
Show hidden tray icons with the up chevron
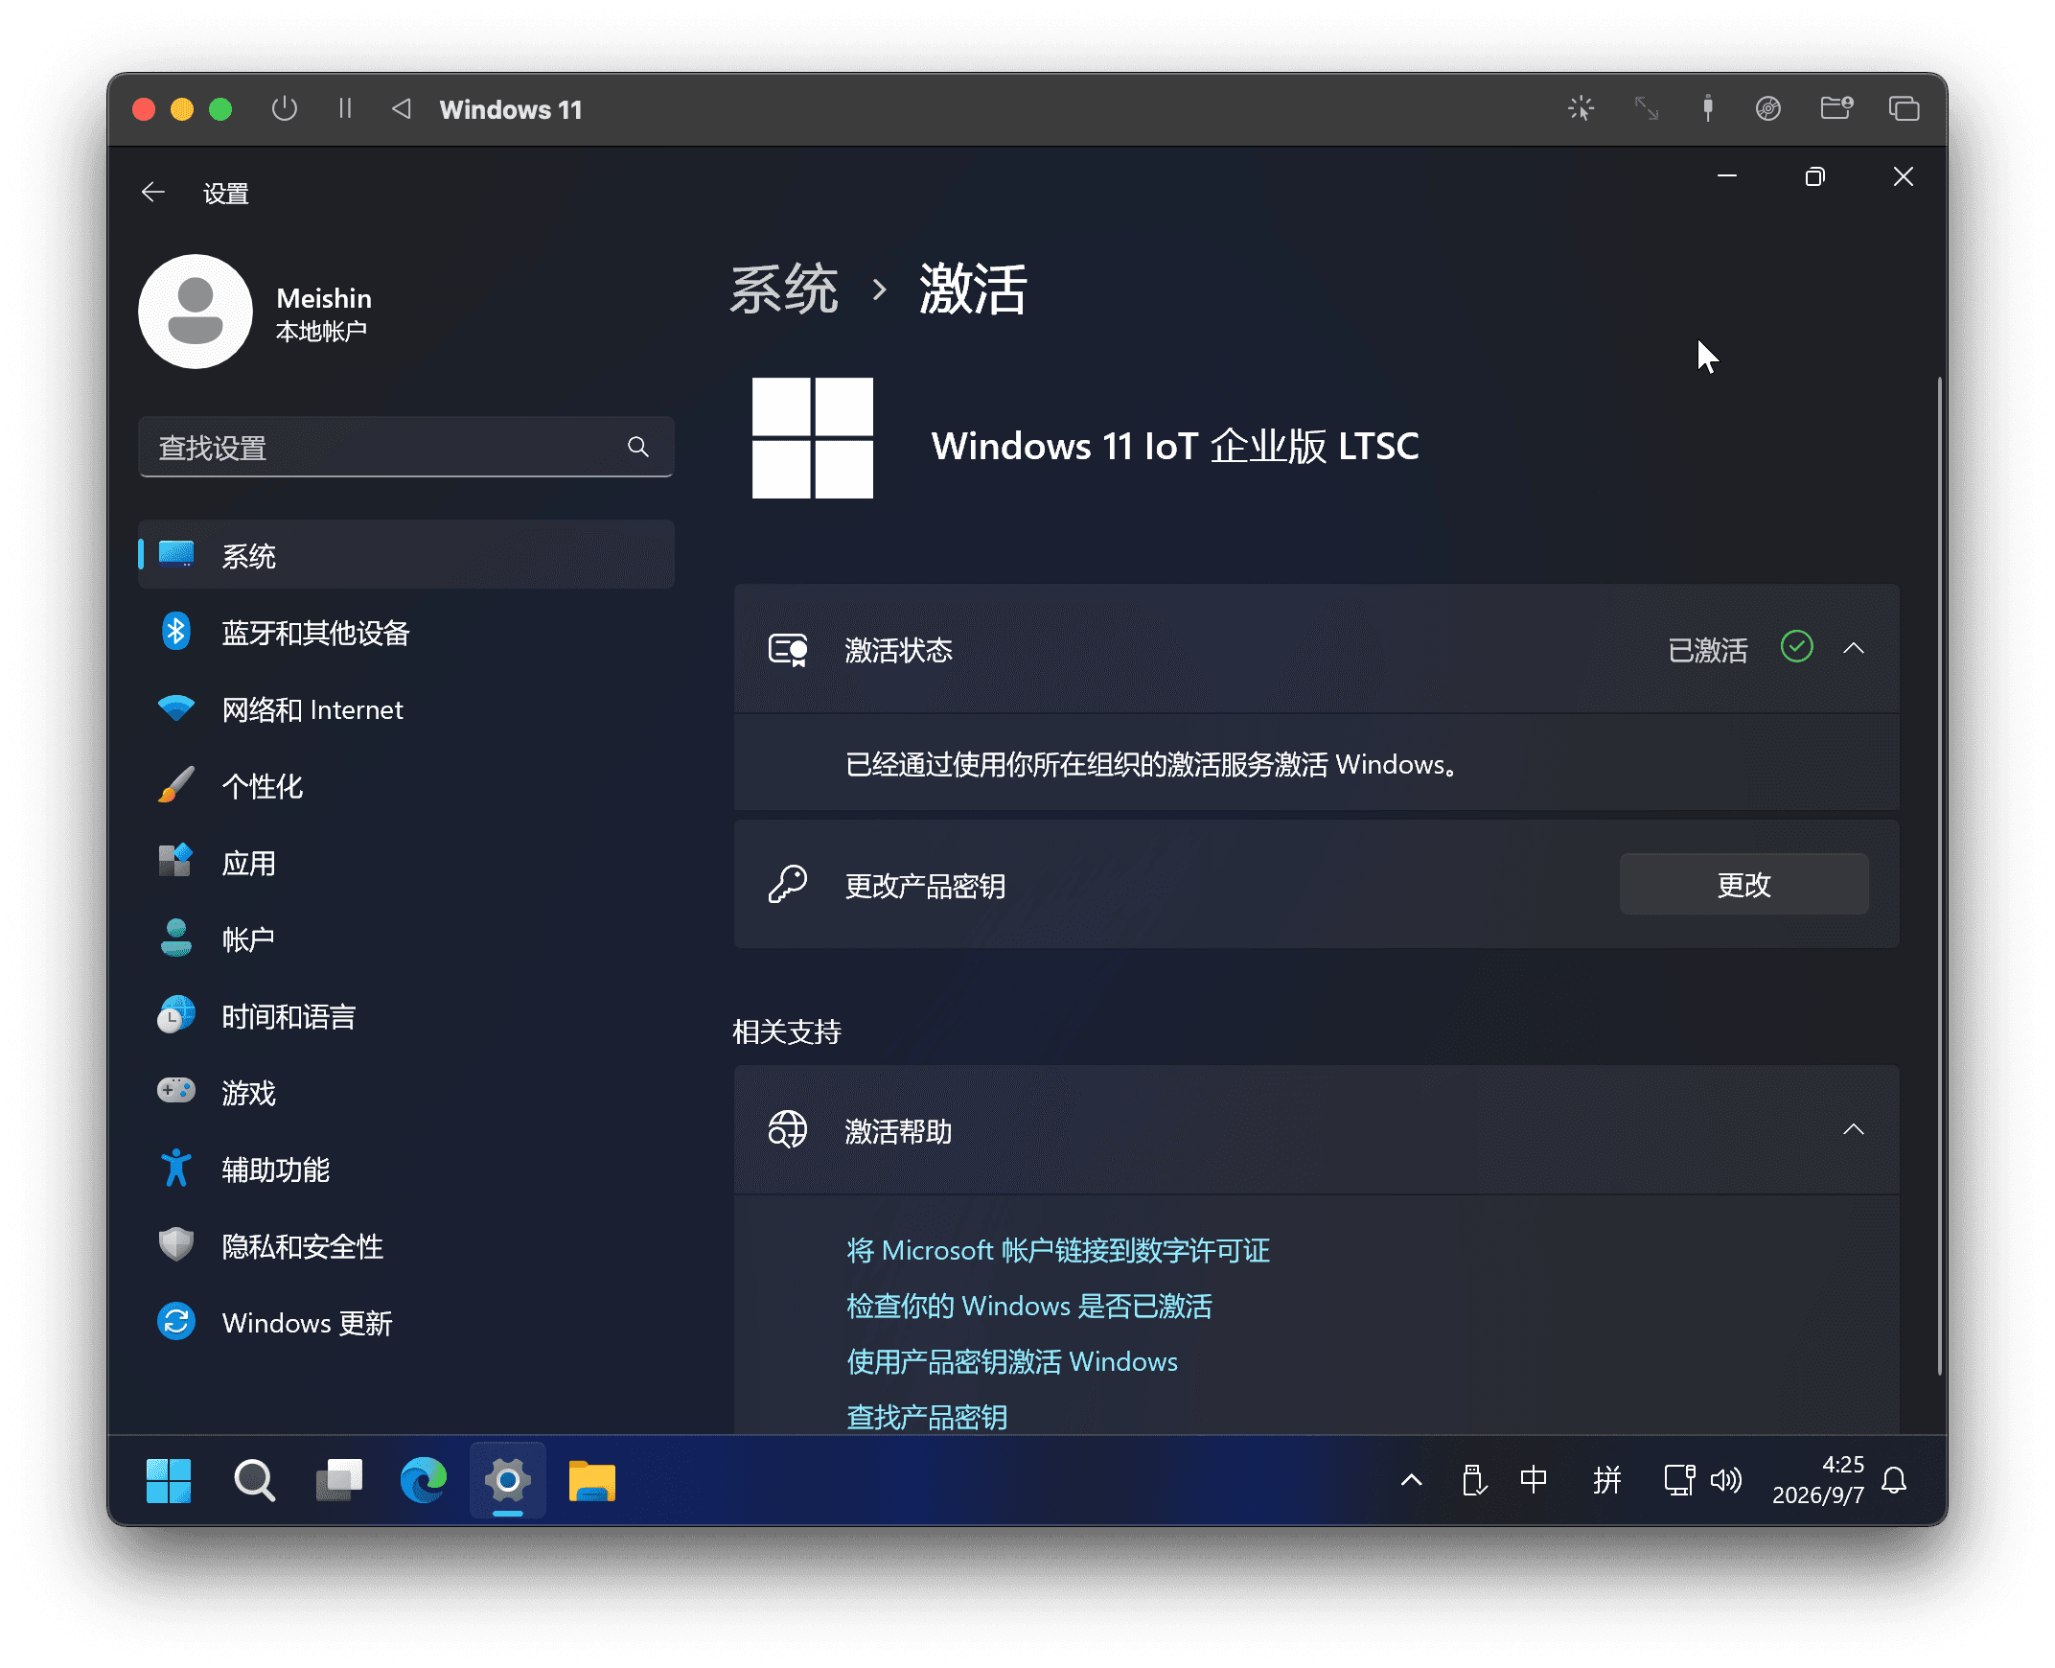pos(1410,1480)
